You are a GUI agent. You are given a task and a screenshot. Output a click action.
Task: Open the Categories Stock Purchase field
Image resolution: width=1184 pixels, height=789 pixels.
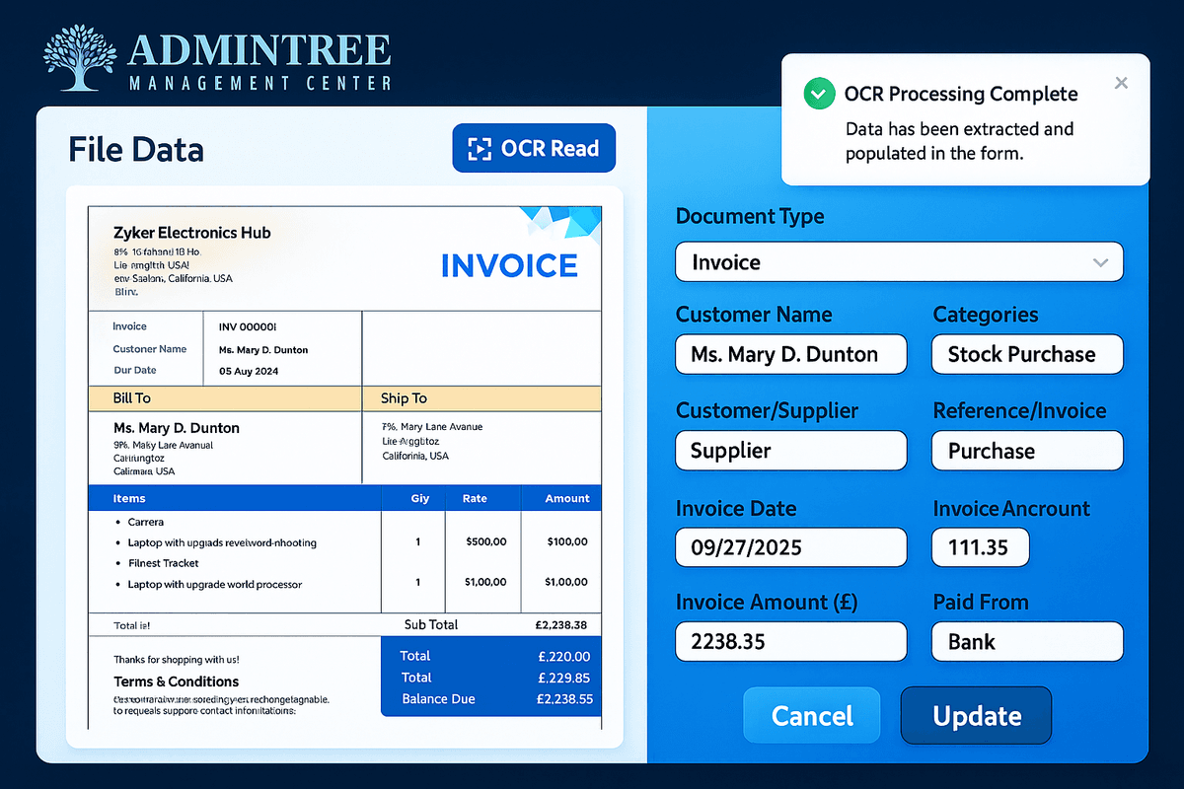pyautogui.click(x=1026, y=354)
